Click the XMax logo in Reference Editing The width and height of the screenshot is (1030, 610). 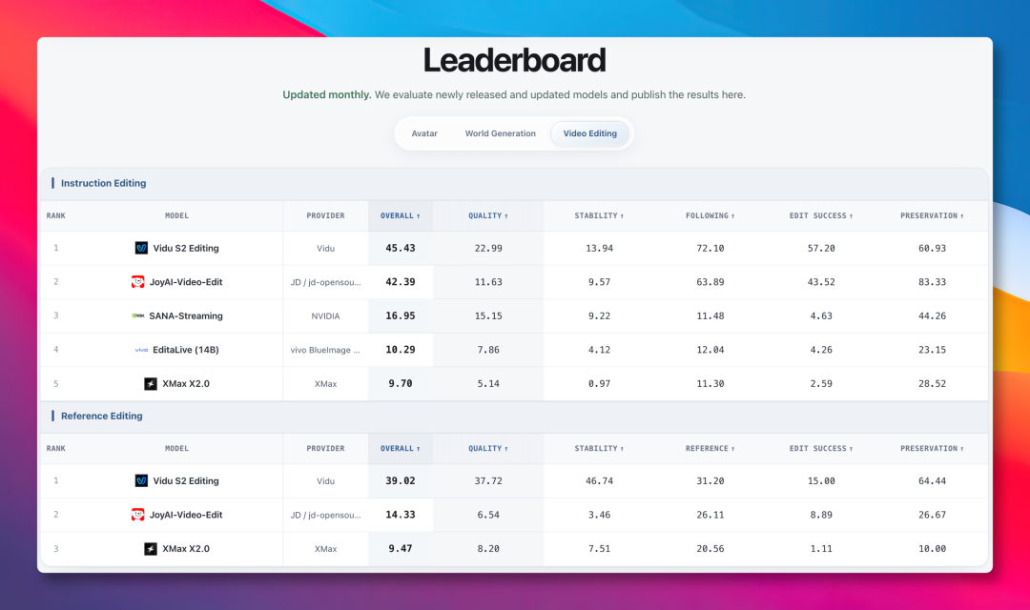pos(151,548)
